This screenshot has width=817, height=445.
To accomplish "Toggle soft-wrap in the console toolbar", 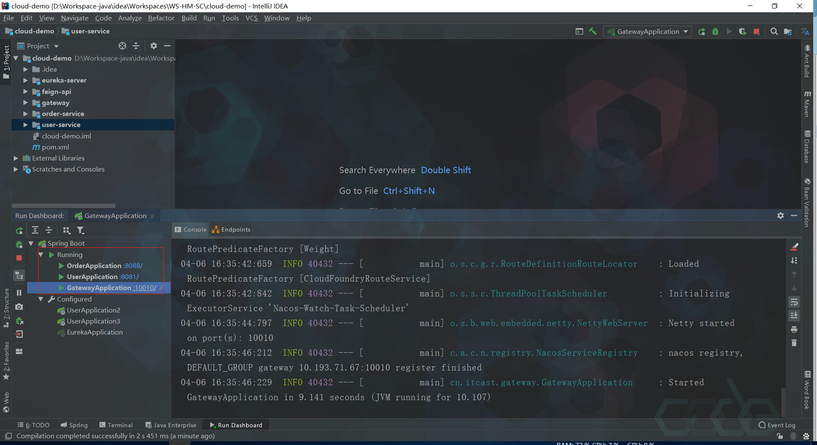I will tap(794, 302).
